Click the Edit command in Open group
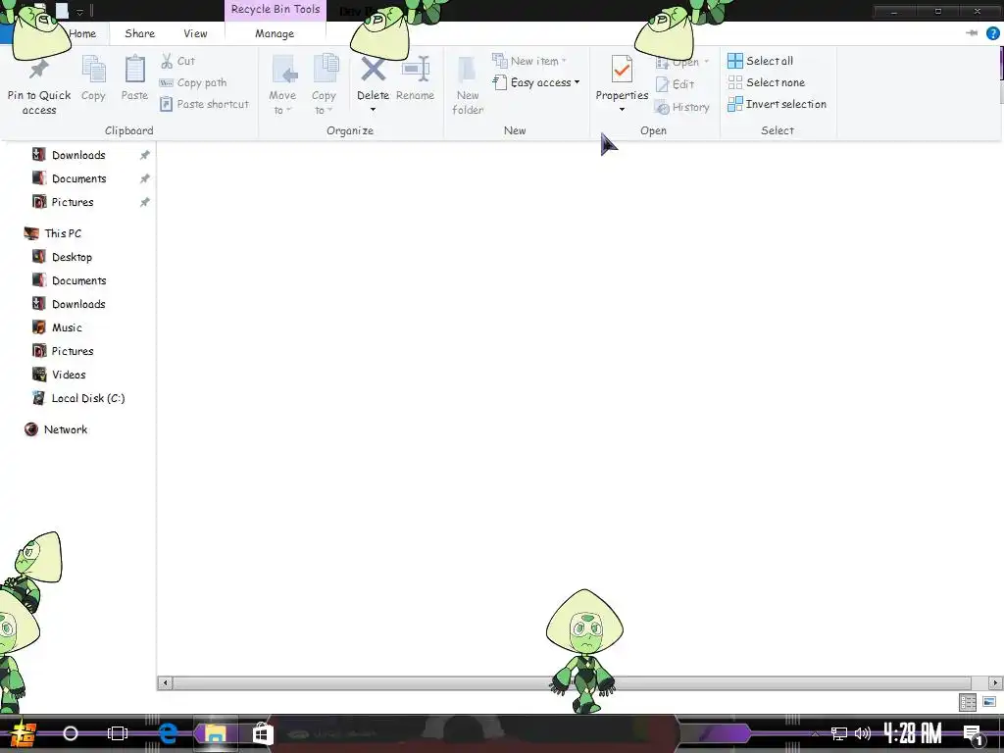Viewport: 1004px width, 753px height. click(675, 84)
